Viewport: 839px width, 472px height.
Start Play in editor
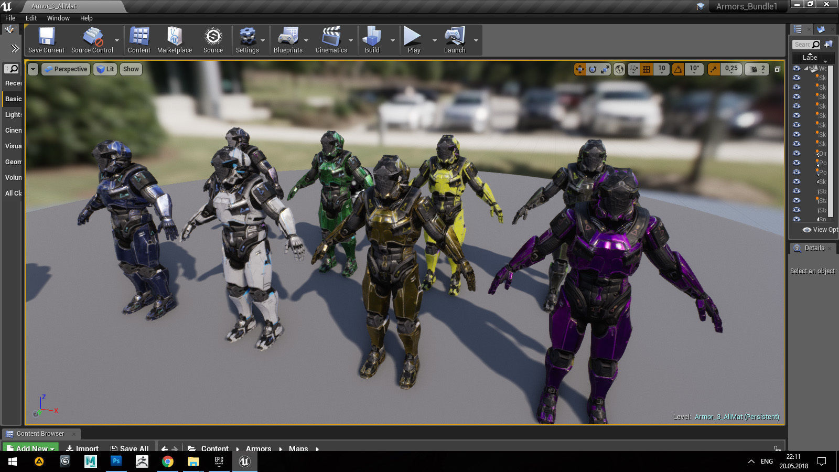tap(413, 37)
